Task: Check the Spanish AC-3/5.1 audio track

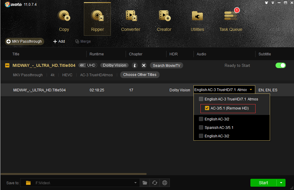Action: pyautogui.click(x=201, y=127)
